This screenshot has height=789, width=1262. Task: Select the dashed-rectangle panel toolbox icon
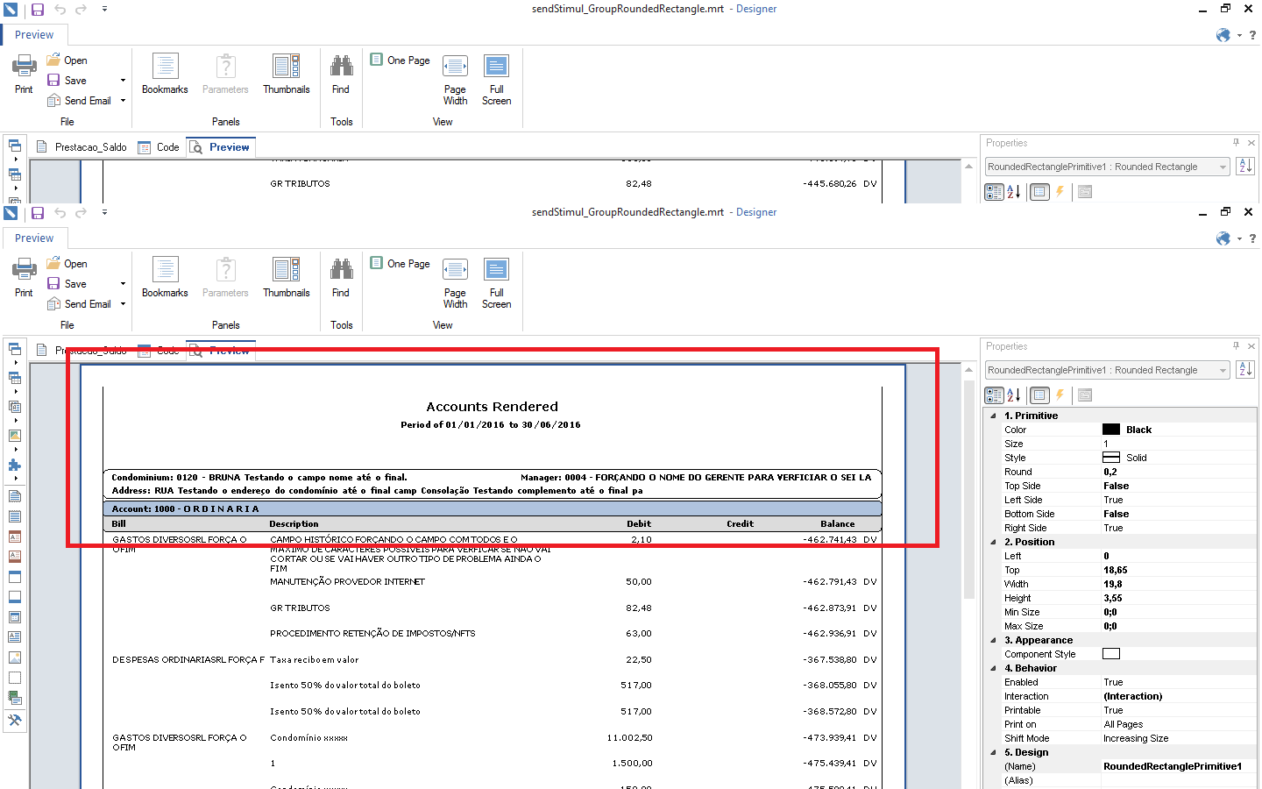(15, 678)
